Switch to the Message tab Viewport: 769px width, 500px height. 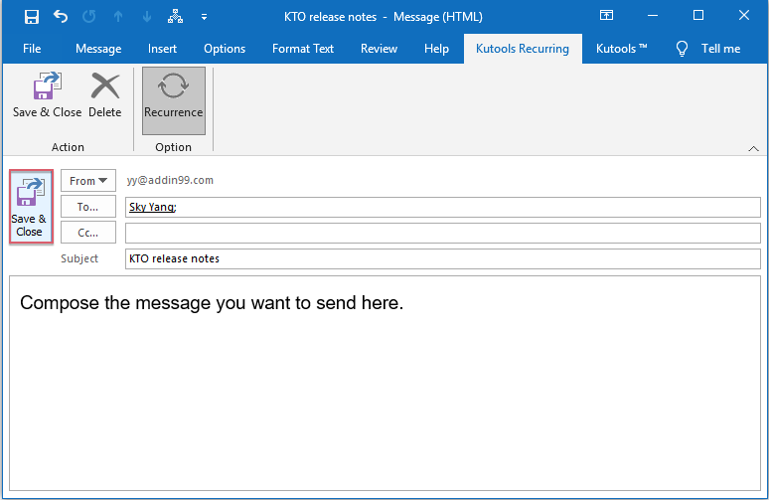point(98,49)
